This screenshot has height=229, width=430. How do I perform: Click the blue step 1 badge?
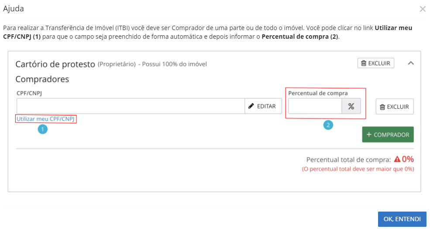point(42,129)
